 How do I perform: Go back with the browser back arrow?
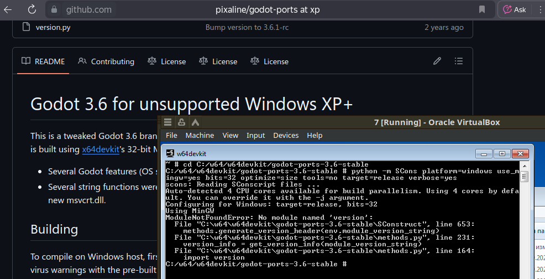[8, 9]
